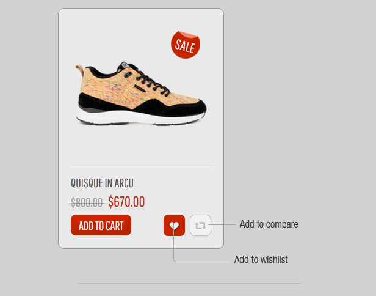Open the QUISQUE IN ARCU product title

point(102,183)
